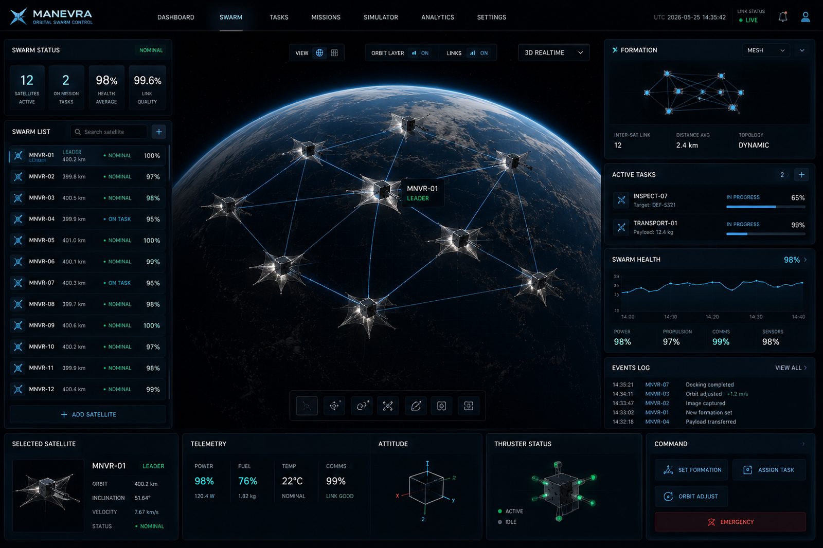
Task: Click the MNVR-04 satellite icon in the swarm list
Action: [19, 219]
